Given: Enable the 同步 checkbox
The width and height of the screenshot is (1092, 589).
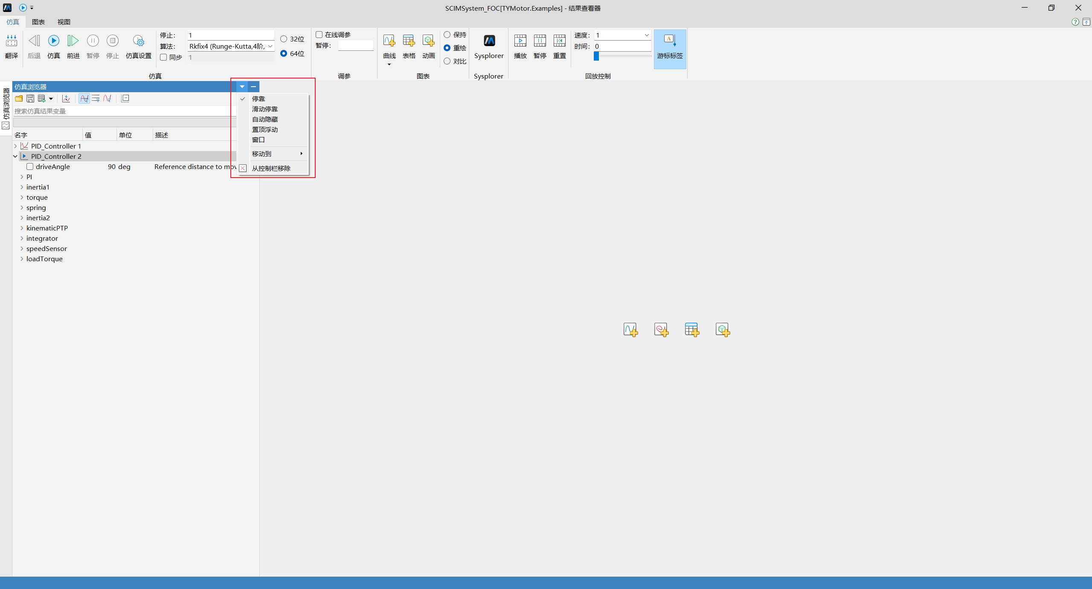Looking at the screenshot, I should click(x=163, y=57).
